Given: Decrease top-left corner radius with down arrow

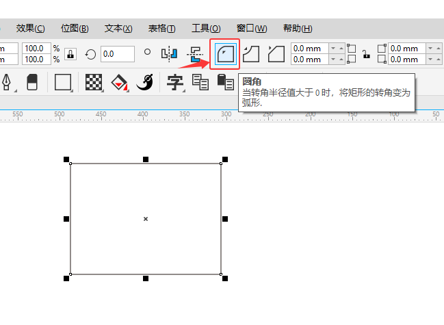Looking at the screenshot, I should (x=333, y=49).
